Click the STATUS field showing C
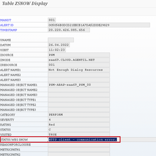 tap(79, 130)
